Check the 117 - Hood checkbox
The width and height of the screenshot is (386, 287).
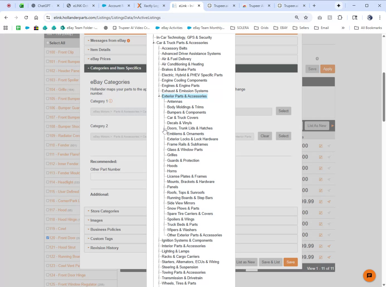tap(48, 210)
